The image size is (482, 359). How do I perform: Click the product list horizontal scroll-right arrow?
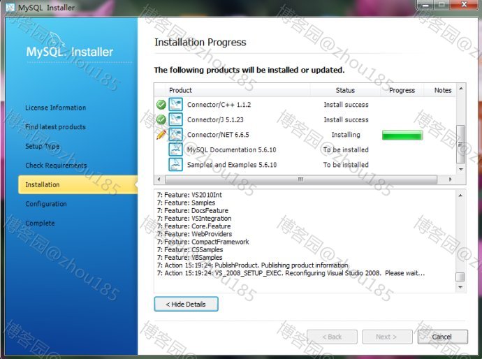pyautogui.click(x=450, y=179)
